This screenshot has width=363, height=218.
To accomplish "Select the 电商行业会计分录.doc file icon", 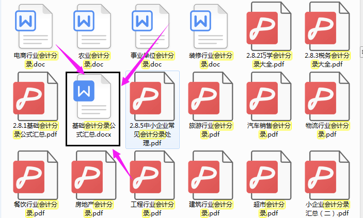I will coord(34,26).
